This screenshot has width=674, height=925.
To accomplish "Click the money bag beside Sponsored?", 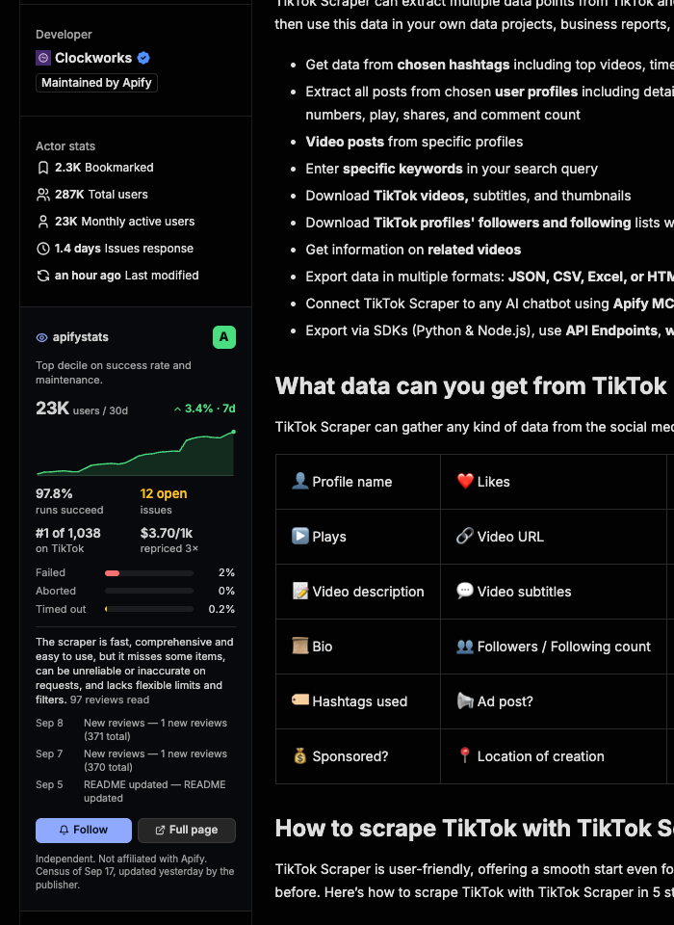I will click(300, 755).
